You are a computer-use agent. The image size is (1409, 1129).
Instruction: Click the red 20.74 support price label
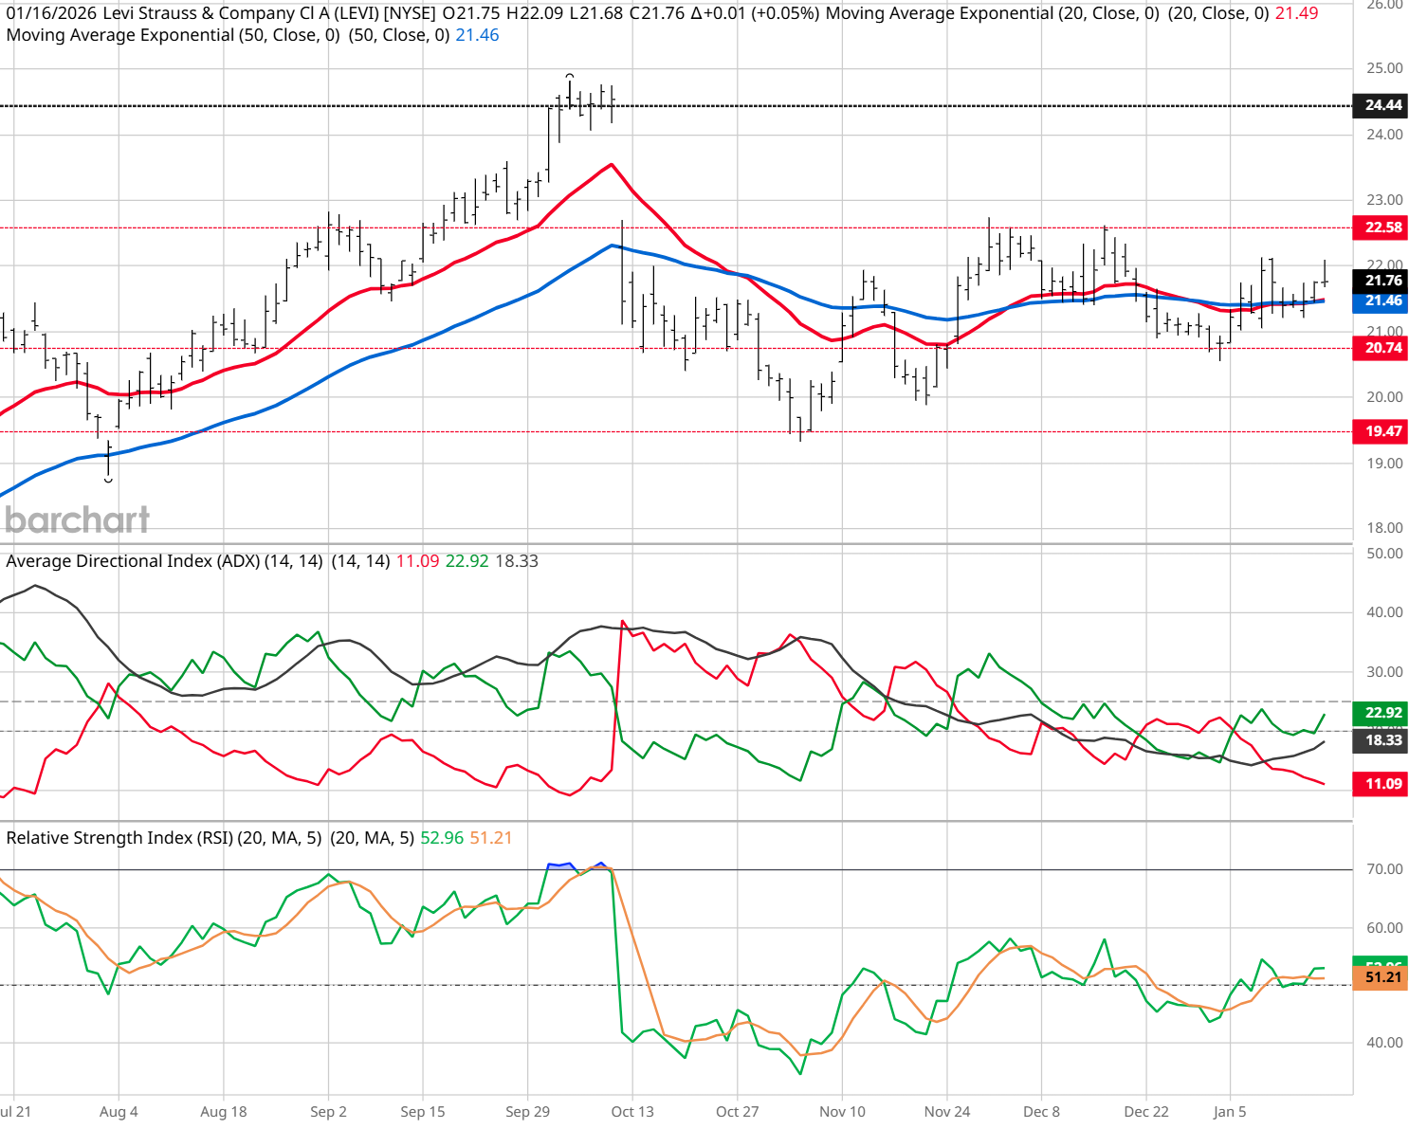pyautogui.click(x=1380, y=348)
